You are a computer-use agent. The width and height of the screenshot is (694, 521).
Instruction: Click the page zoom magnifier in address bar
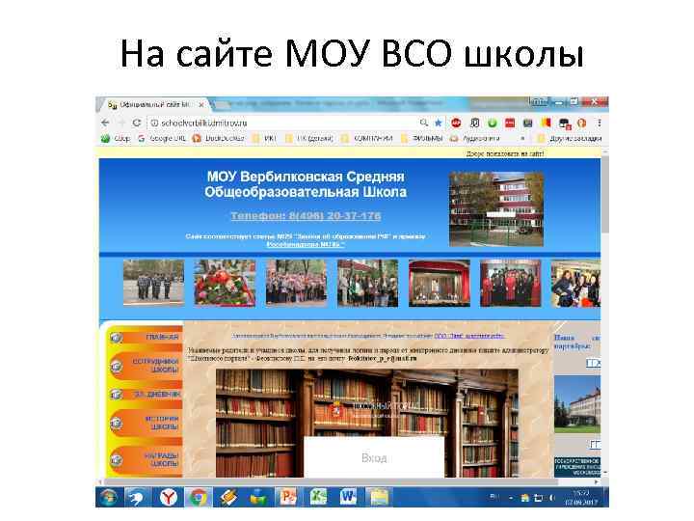point(424,123)
